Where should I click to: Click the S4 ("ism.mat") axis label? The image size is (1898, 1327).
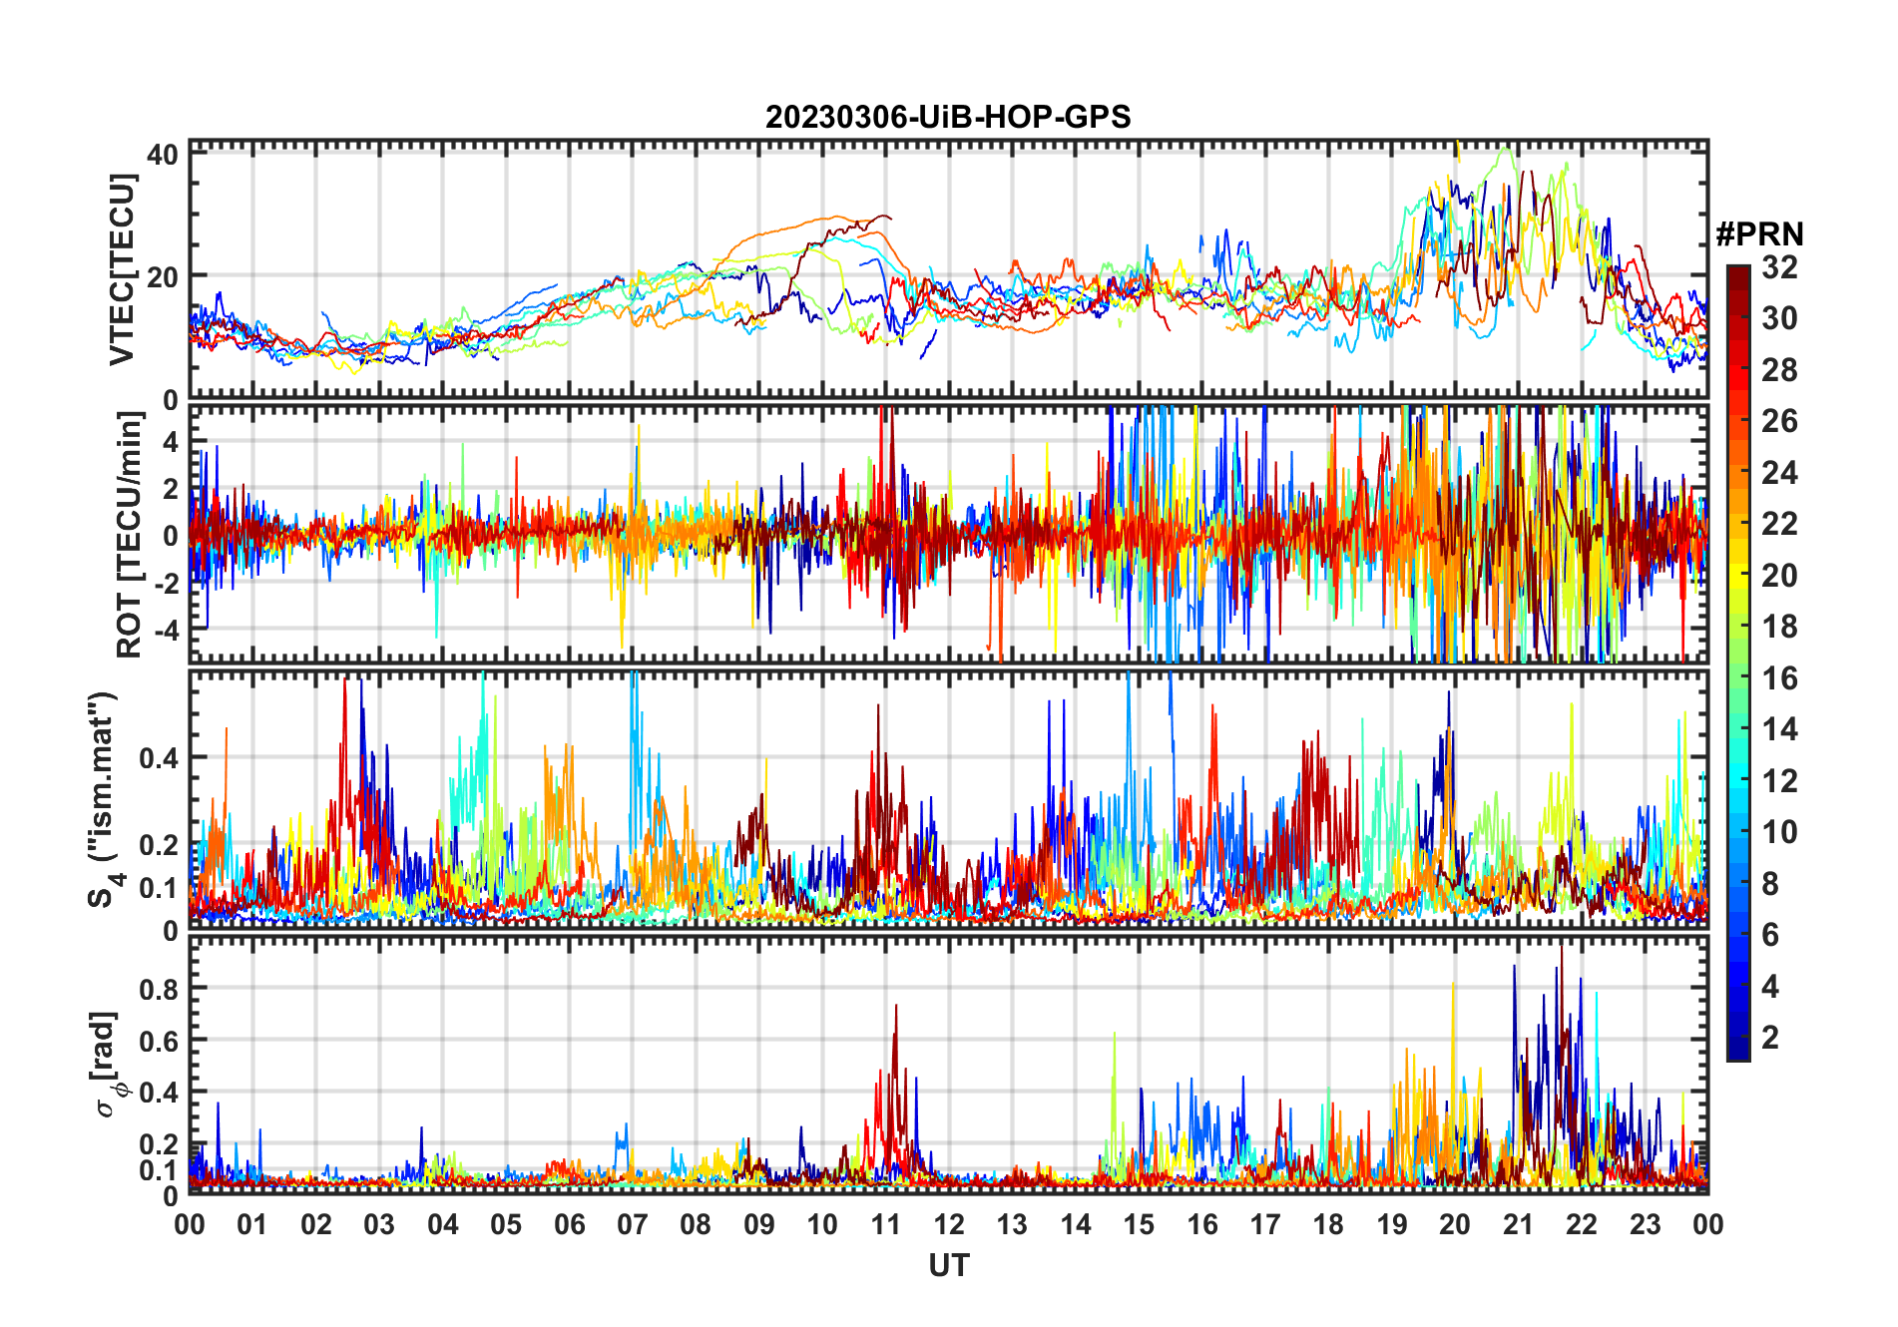(106, 800)
